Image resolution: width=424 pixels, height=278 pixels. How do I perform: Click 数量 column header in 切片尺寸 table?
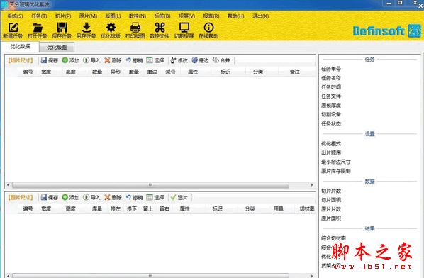(x=97, y=72)
